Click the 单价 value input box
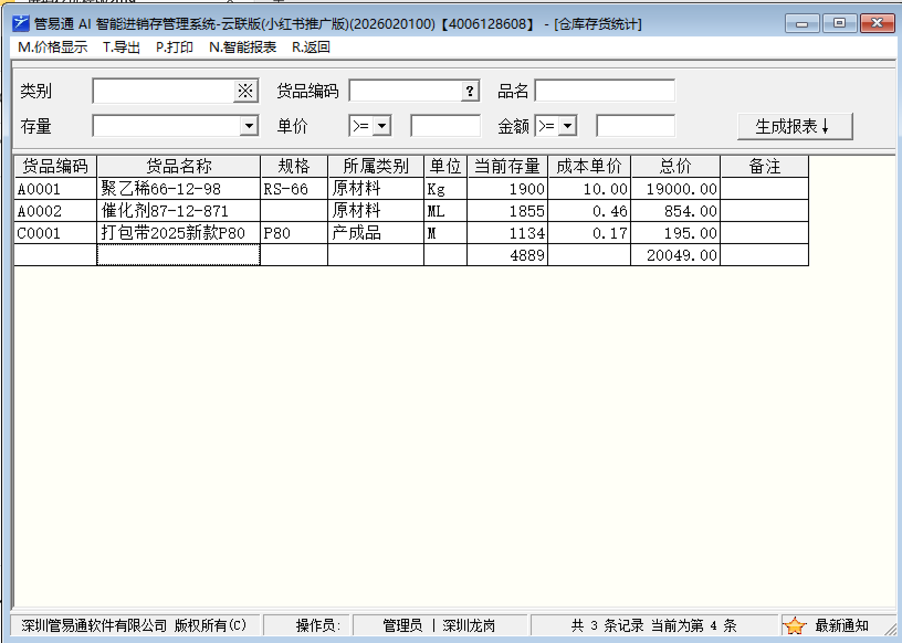The image size is (902, 643). tap(445, 126)
